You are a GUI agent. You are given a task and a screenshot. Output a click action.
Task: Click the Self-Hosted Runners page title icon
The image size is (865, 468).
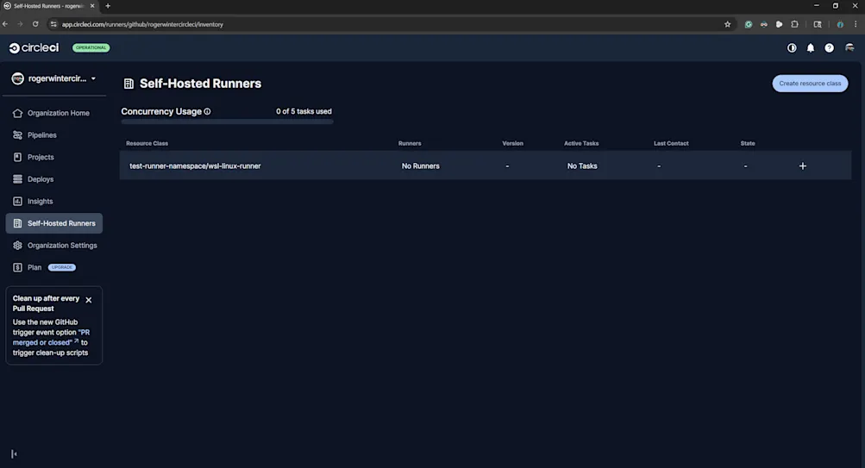128,84
